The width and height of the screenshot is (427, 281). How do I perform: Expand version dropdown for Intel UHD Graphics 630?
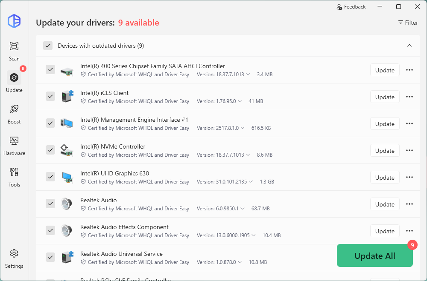(x=250, y=182)
